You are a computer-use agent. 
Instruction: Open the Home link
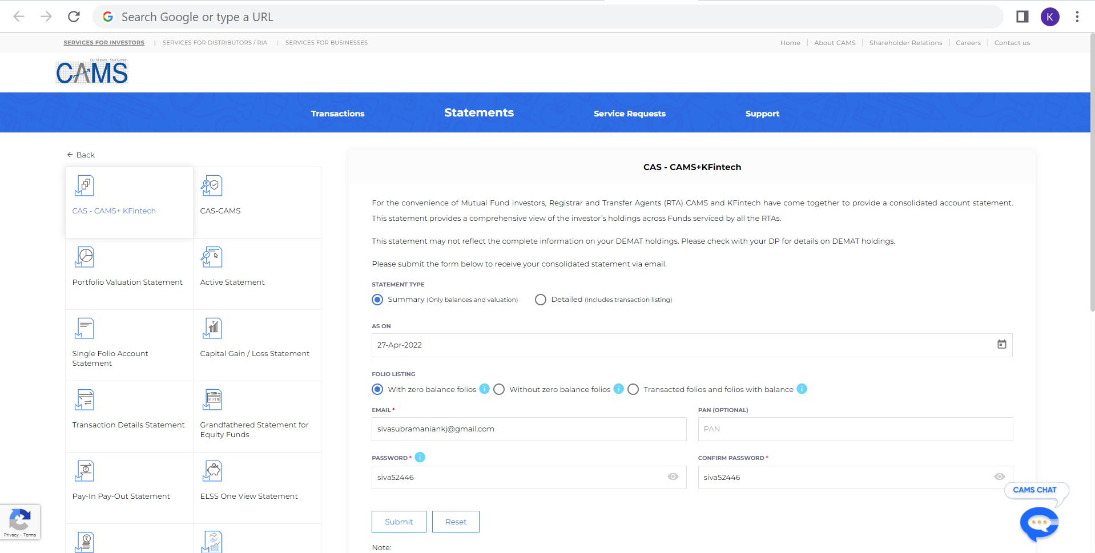790,43
